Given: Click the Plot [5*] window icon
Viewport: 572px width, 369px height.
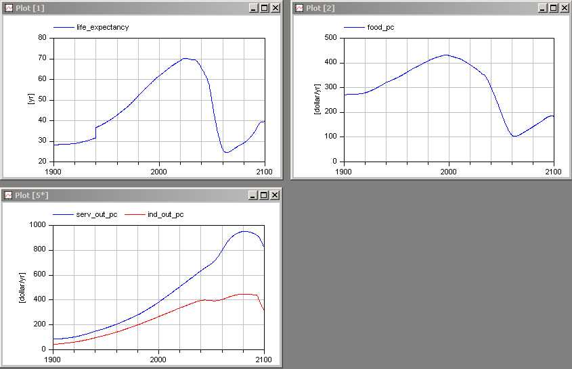Looking at the screenshot, I should [x=9, y=195].
